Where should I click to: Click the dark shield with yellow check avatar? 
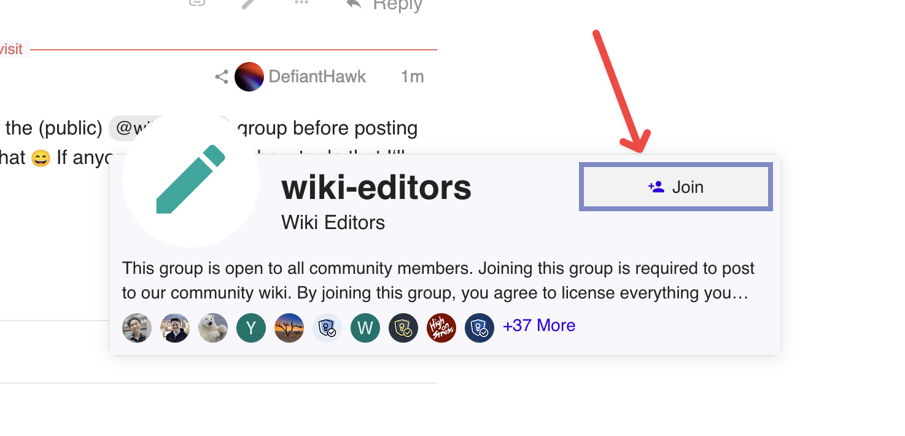pyautogui.click(x=403, y=328)
